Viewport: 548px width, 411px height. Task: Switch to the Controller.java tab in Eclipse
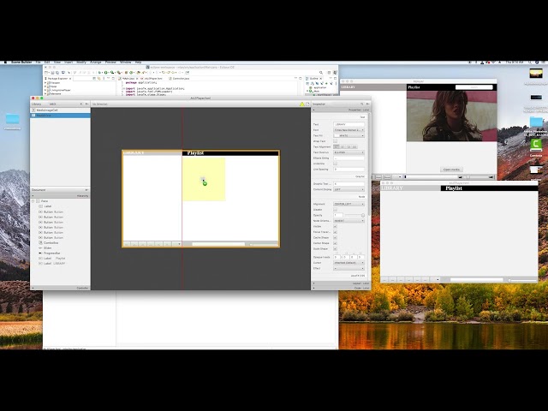[181, 79]
